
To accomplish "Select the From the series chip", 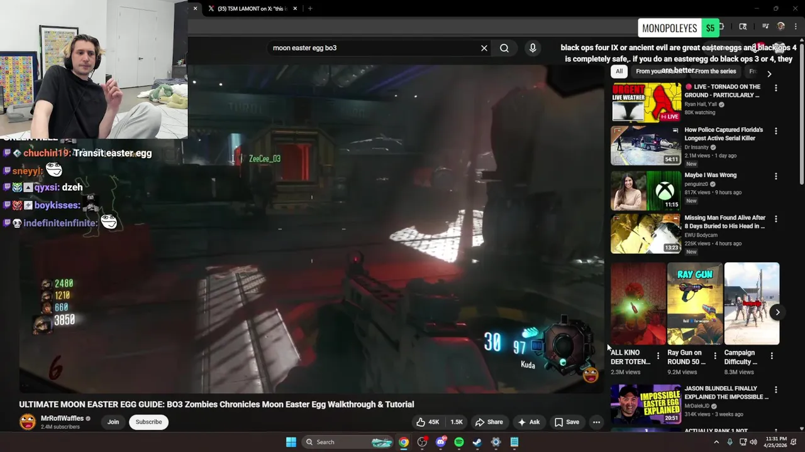I will tap(715, 72).
